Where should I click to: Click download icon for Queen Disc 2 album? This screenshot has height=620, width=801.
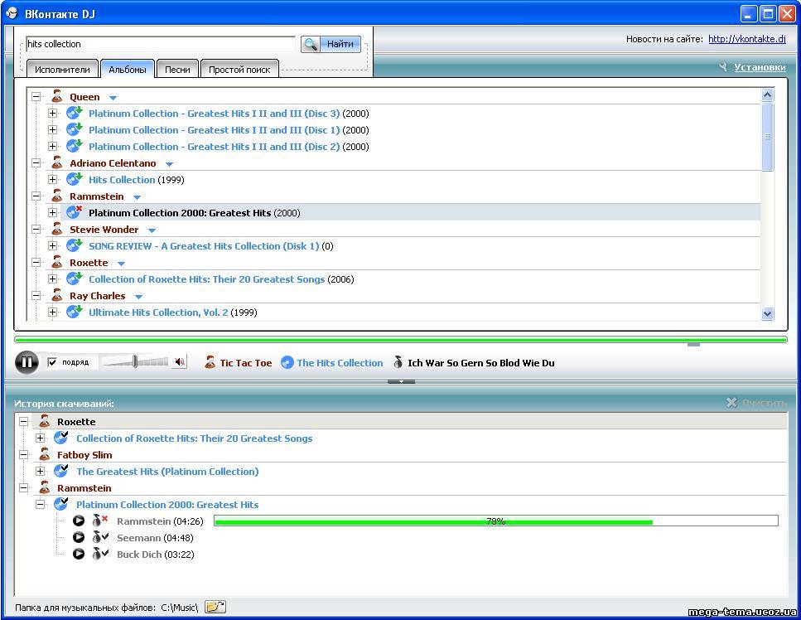pos(74,146)
